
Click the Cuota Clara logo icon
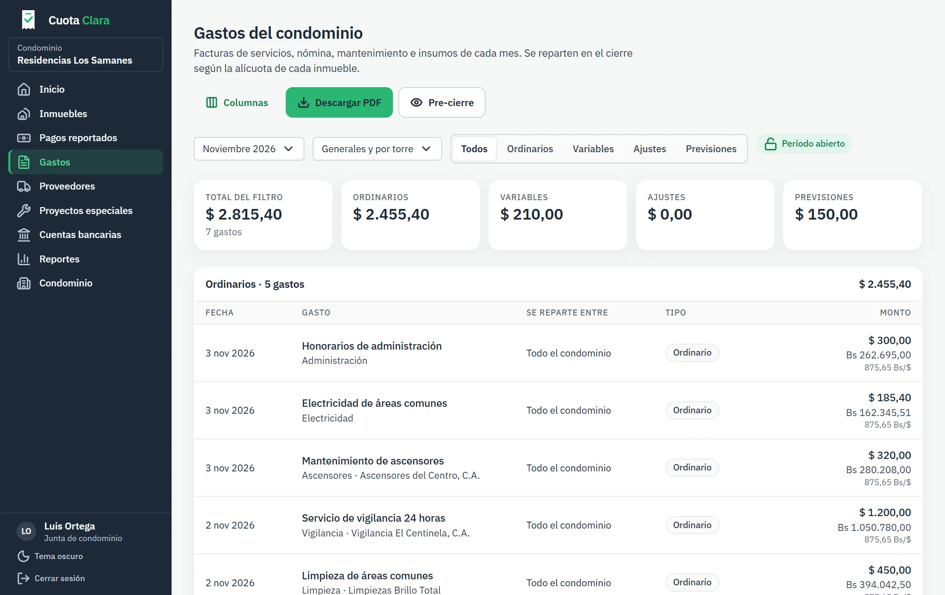click(x=28, y=20)
